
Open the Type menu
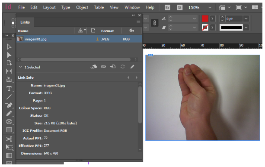coord(66,7)
